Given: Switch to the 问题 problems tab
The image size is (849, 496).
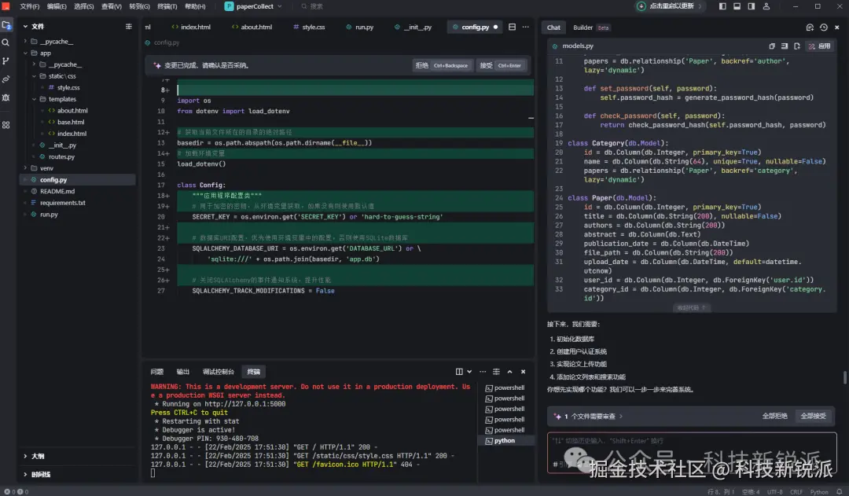Looking at the screenshot, I should click(157, 372).
